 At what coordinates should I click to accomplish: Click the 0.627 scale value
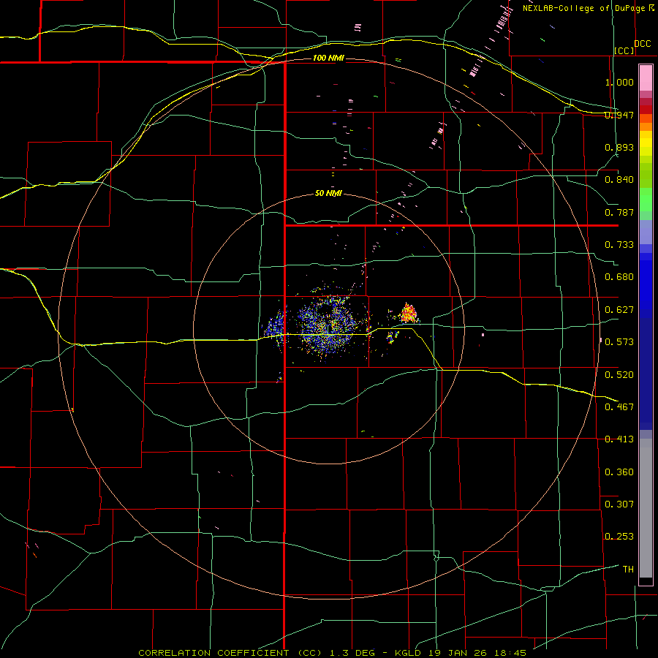[619, 310]
